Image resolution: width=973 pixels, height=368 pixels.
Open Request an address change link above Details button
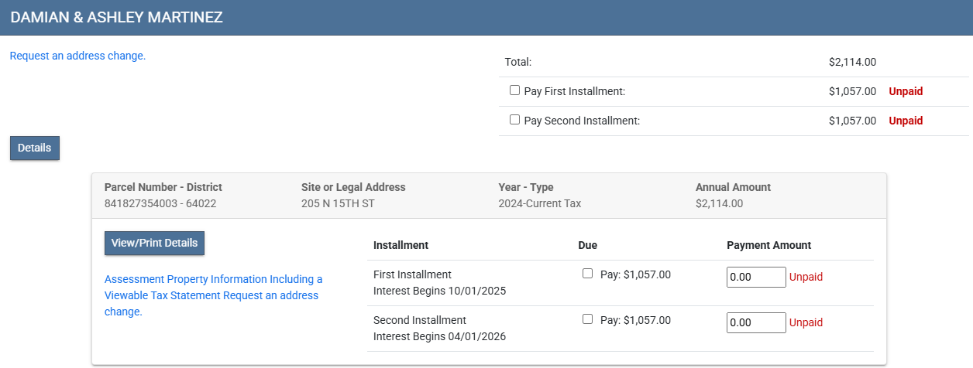77,56
